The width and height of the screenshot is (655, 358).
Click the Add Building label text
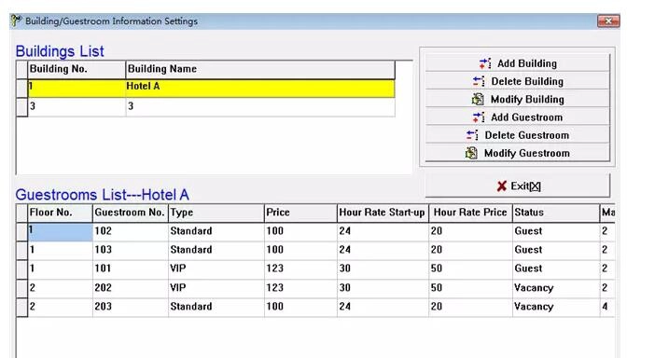click(527, 63)
